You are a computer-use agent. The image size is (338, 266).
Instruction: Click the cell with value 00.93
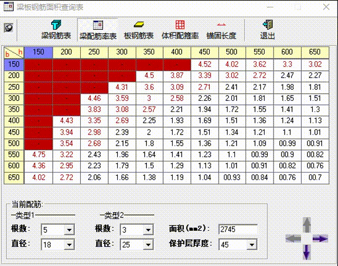point(232,178)
